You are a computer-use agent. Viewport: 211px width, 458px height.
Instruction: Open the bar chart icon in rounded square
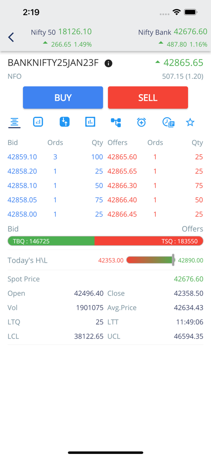pyautogui.click(x=38, y=122)
